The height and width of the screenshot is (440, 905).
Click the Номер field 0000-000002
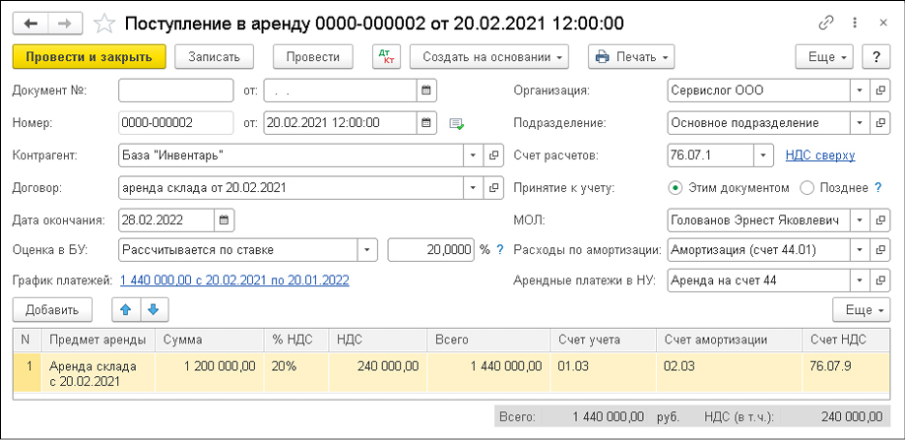(x=176, y=122)
